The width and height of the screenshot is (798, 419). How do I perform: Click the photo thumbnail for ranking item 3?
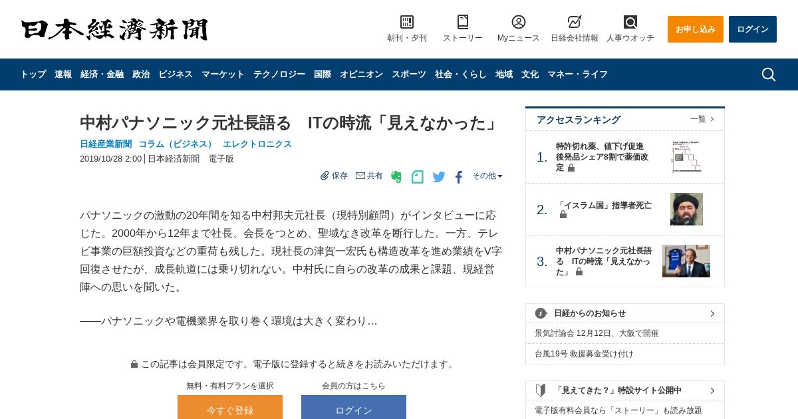tap(686, 261)
